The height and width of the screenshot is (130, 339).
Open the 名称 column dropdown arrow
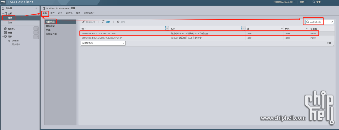pos(244,28)
